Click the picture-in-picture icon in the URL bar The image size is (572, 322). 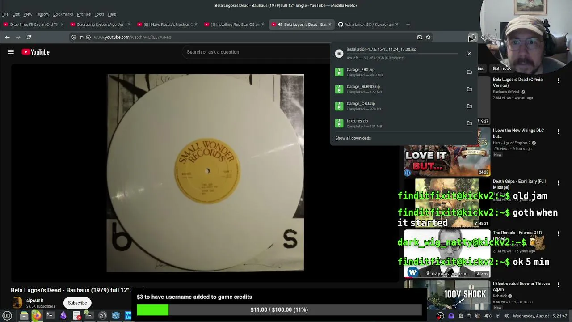point(420,37)
